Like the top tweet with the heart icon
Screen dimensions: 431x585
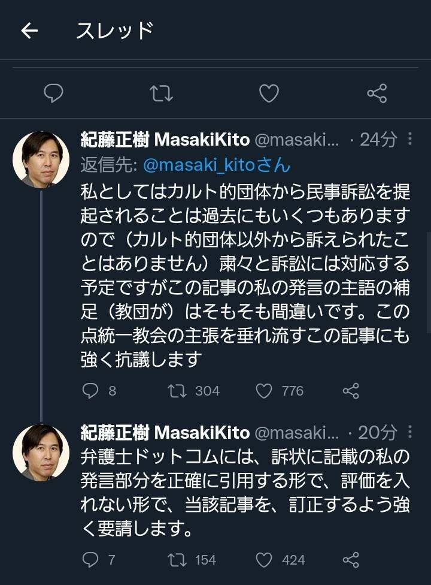point(269,93)
